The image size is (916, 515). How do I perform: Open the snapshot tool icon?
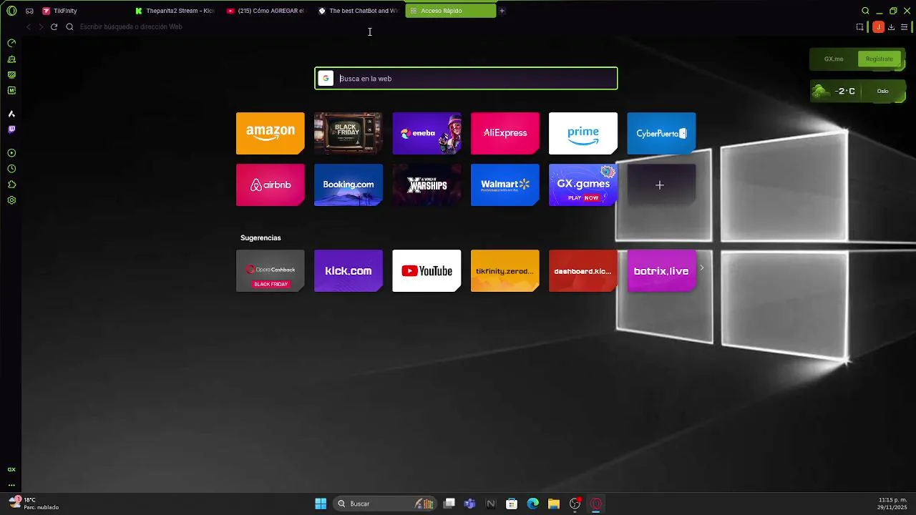coord(860,27)
